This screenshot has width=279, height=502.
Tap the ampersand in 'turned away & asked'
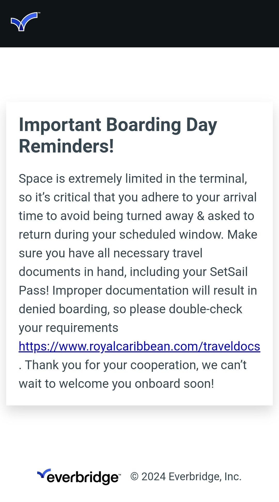click(x=200, y=216)
